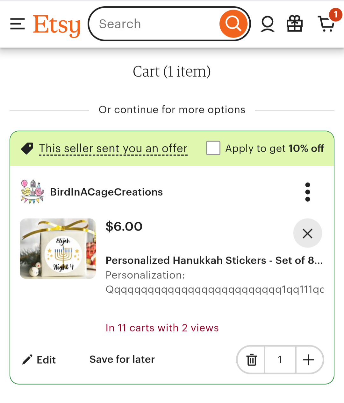
Task: Open the account profile icon
Action: tap(267, 24)
